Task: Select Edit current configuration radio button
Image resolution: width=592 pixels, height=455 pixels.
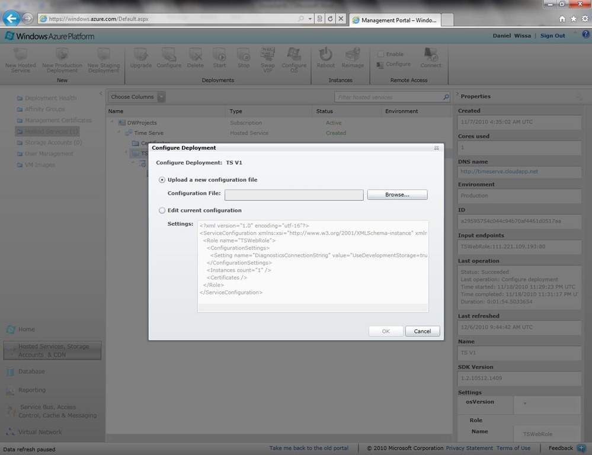Action: coord(162,210)
